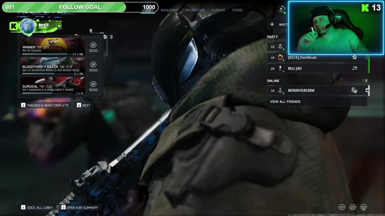
Task: Click the rank emblem of level 45 party member
Action: click(281, 46)
